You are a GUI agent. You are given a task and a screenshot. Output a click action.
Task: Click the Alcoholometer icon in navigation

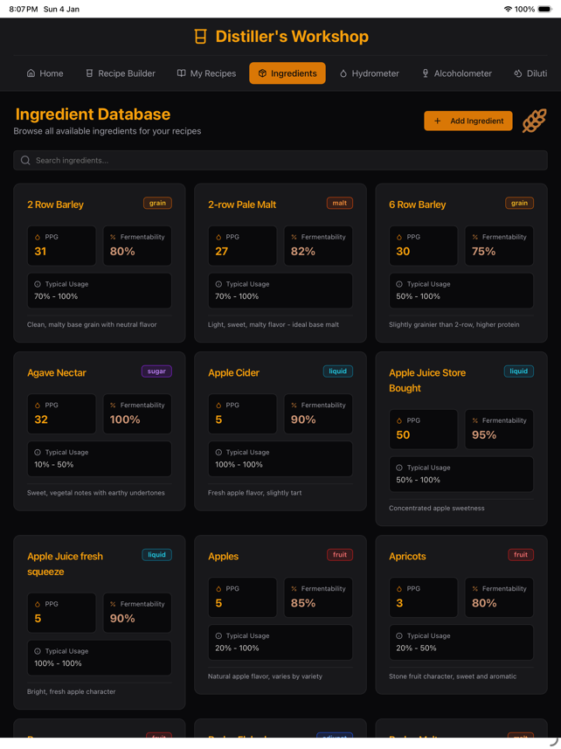point(425,73)
